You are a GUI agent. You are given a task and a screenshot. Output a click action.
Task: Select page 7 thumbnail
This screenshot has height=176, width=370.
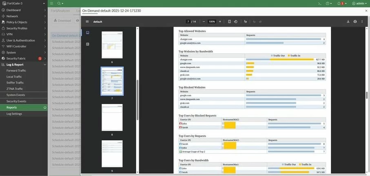pyautogui.click(x=112, y=81)
